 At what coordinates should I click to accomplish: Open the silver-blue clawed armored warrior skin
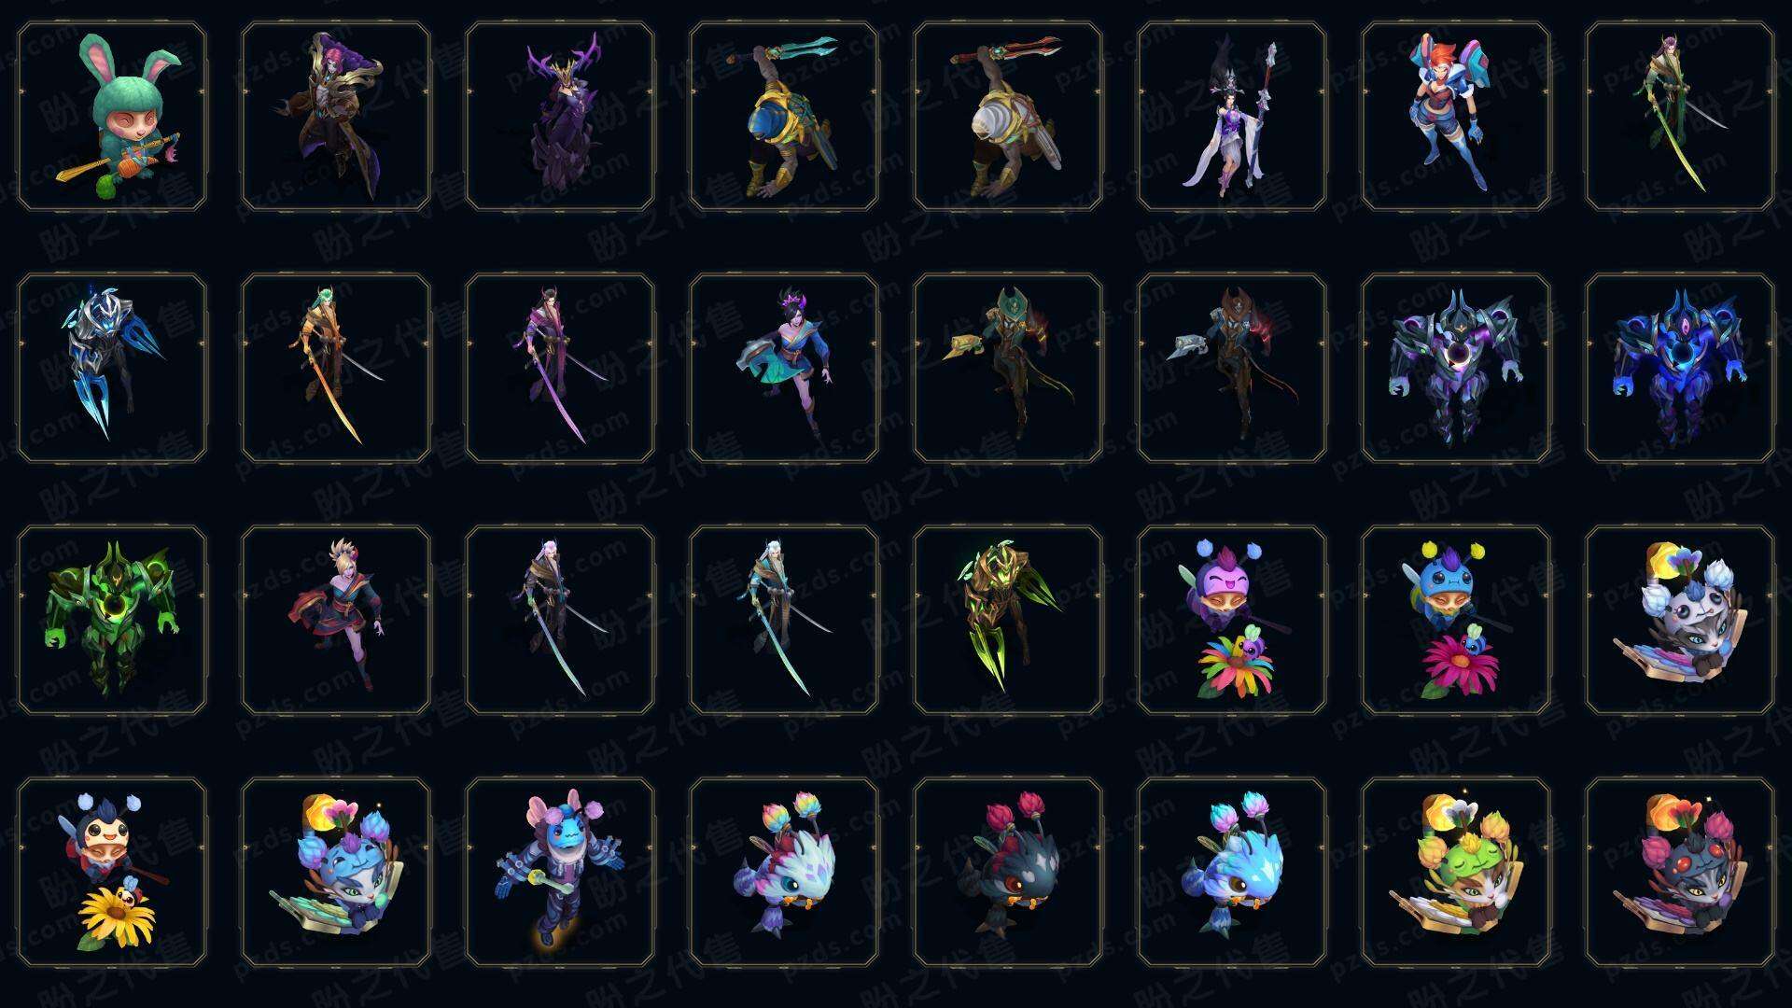tap(112, 368)
